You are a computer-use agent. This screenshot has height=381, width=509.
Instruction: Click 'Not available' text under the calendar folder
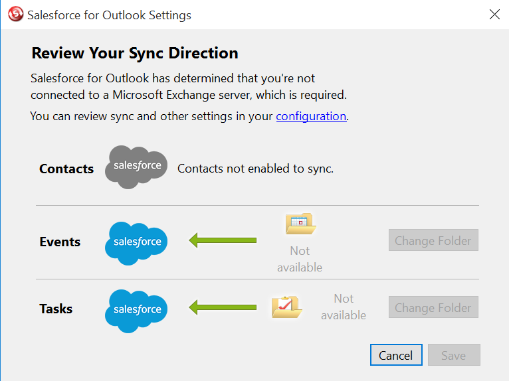pos(300,259)
